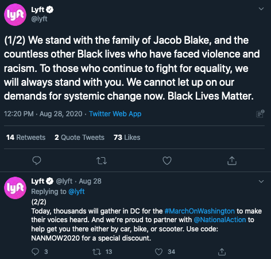Screen dimensions: 271x259
Task: Share the (2/2) reply tweet
Action: [x=222, y=252]
